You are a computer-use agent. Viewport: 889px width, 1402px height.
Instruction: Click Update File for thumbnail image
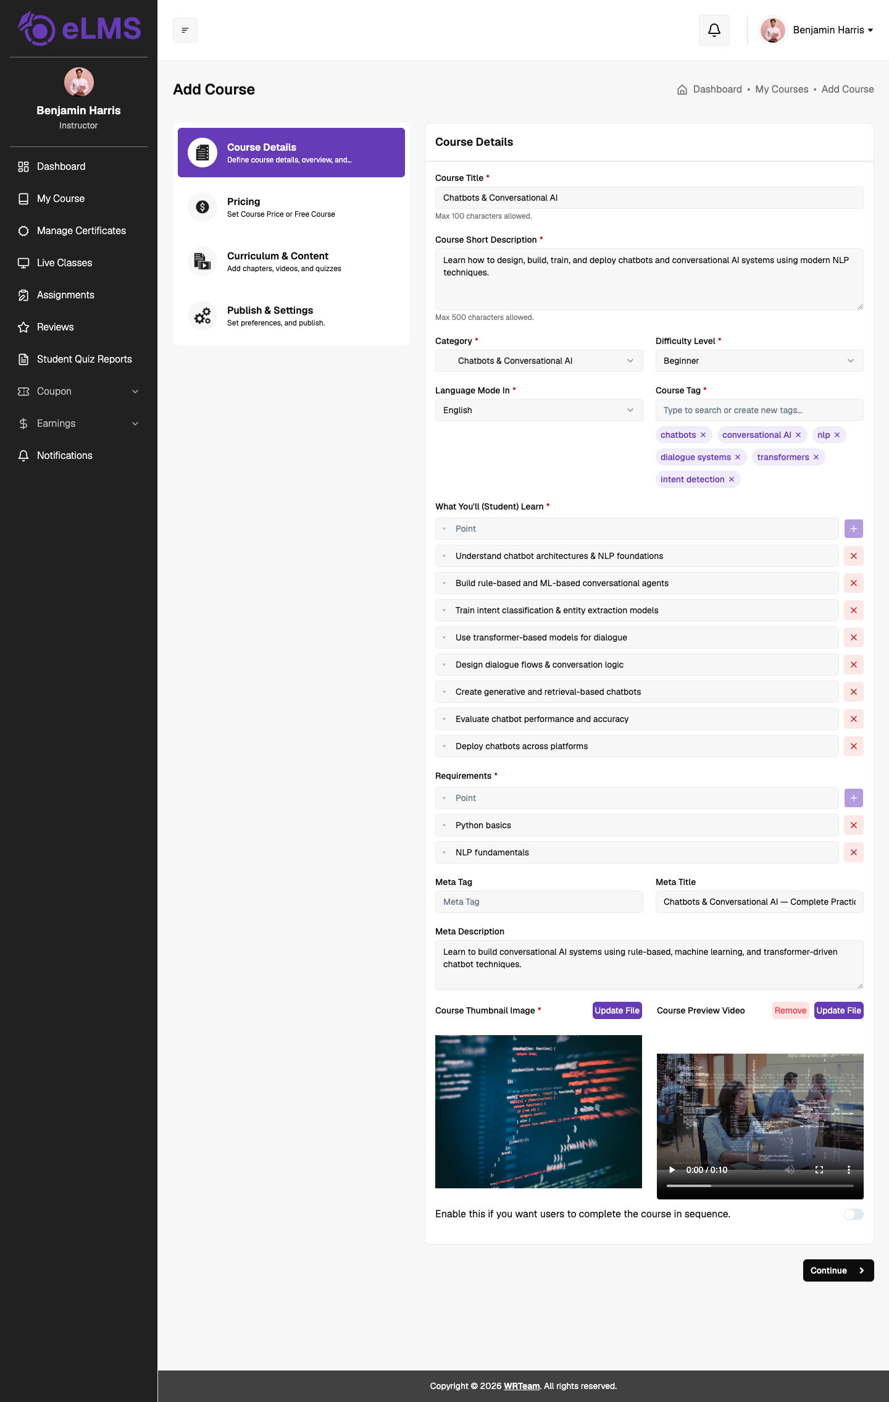tap(617, 1010)
